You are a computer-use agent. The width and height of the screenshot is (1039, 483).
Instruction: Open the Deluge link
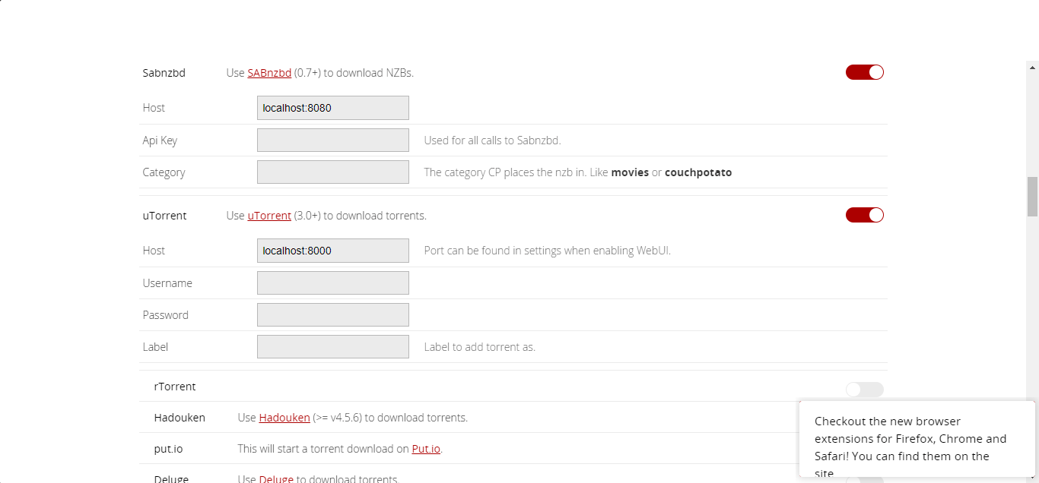276,478
